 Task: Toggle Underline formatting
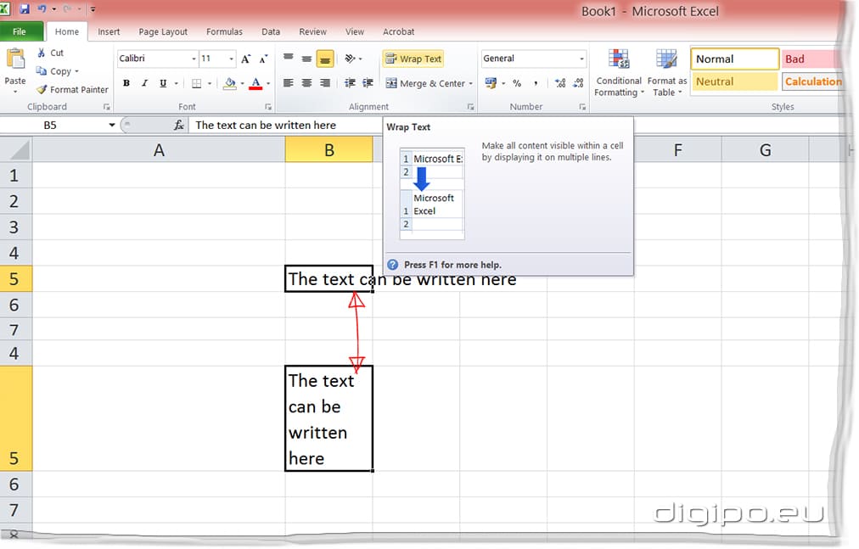click(163, 83)
